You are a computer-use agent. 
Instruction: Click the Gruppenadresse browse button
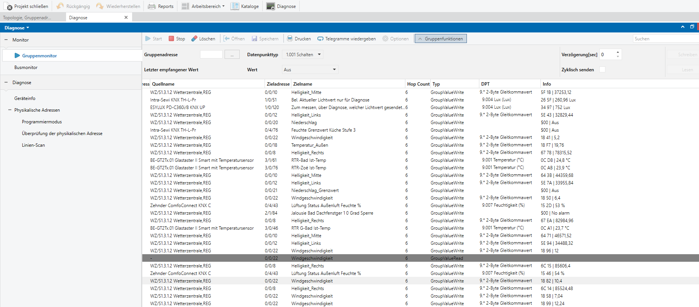coord(232,54)
